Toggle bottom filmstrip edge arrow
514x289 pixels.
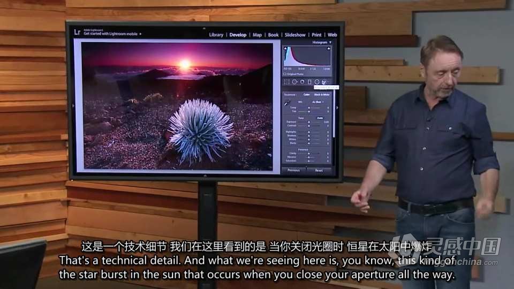pyautogui.click(x=205, y=176)
